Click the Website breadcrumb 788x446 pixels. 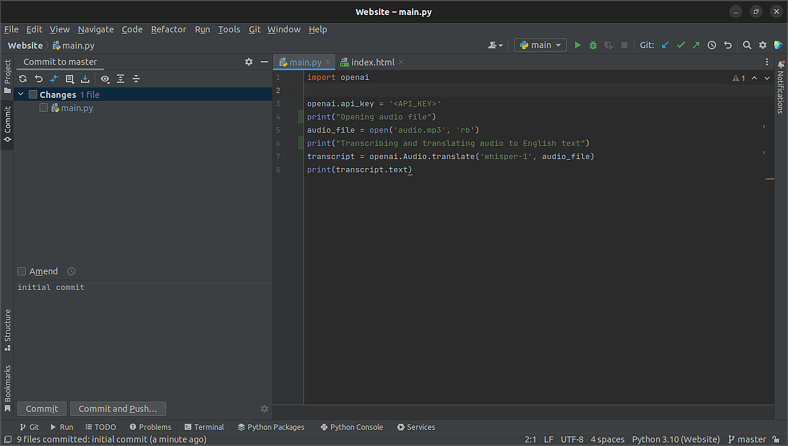point(25,46)
